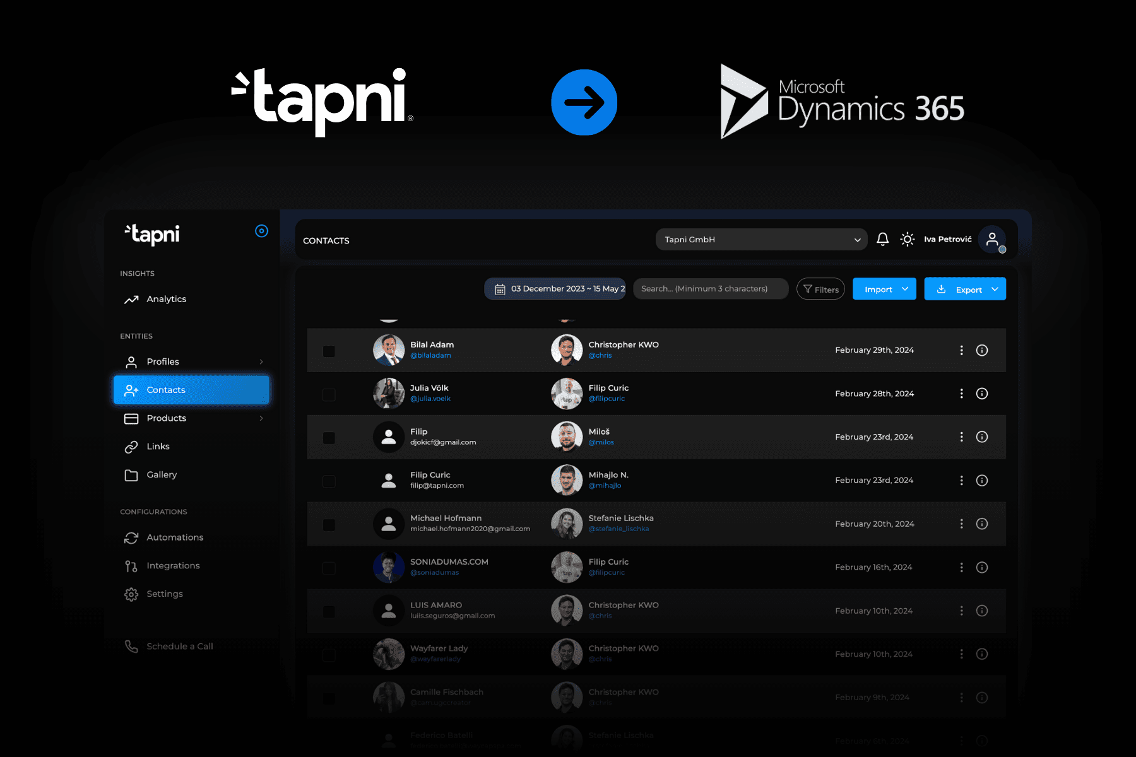Click the Links chain icon
Image resolution: width=1136 pixels, height=757 pixels.
tap(131, 446)
